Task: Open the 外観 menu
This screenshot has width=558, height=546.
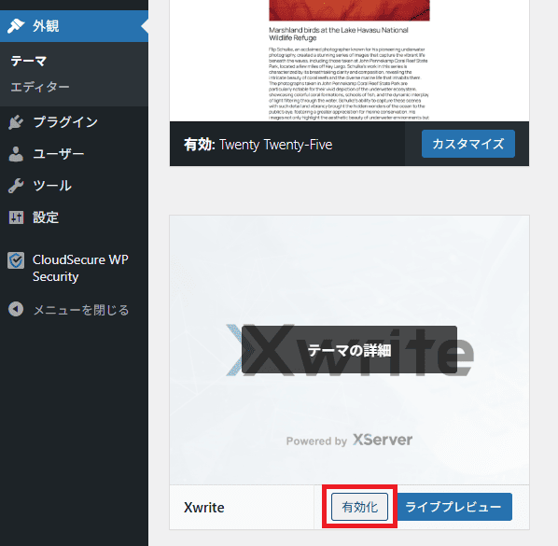Action: tap(74, 26)
